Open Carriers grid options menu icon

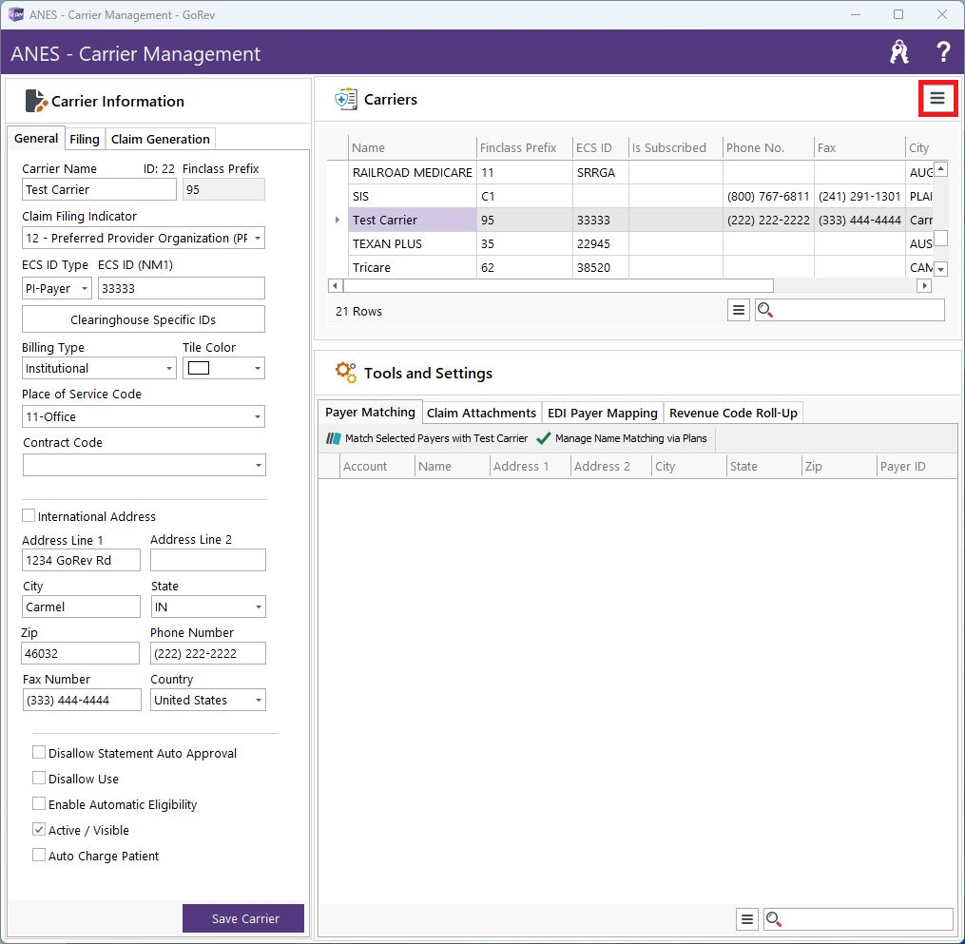click(x=738, y=310)
